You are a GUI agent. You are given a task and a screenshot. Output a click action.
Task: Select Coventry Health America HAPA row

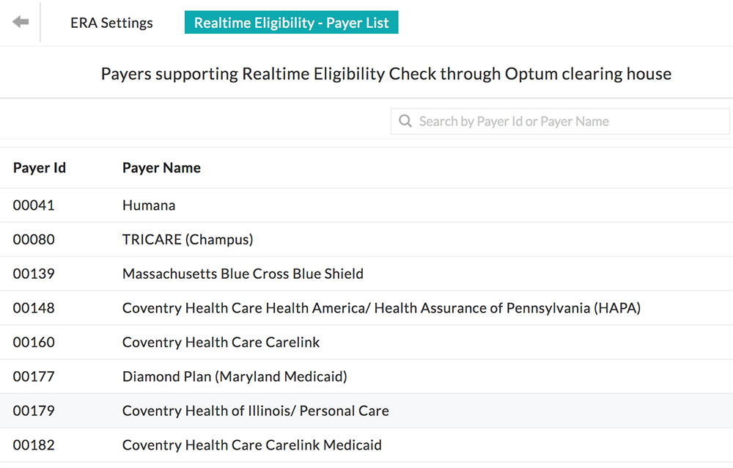pyautogui.click(x=381, y=308)
